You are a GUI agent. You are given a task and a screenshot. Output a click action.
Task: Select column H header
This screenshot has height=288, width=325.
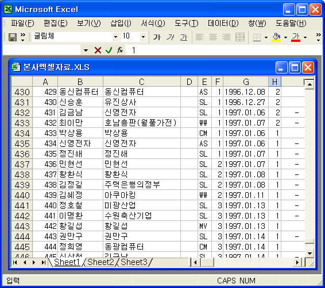pyautogui.click(x=275, y=82)
